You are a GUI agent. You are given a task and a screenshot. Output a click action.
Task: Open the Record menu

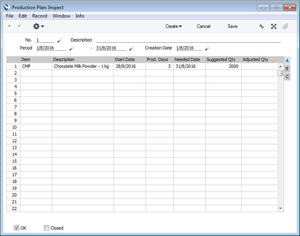pos(39,16)
